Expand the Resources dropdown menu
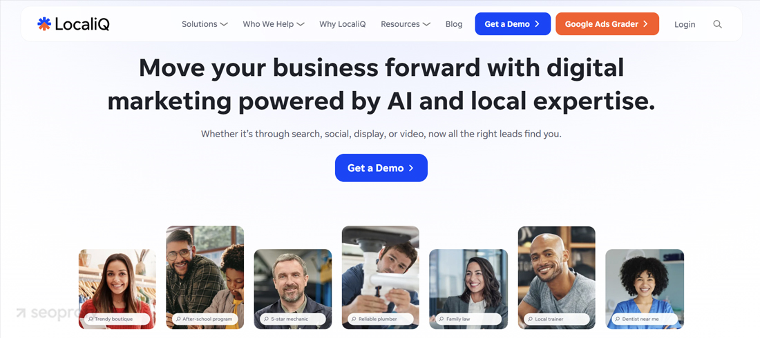The width and height of the screenshot is (760, 338). [405, 24]
